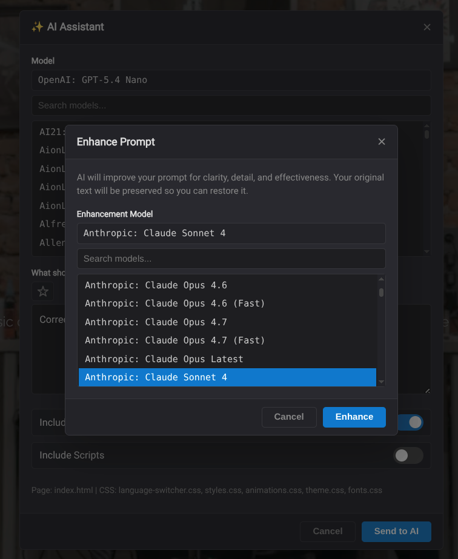Screen dimensions: 458x559
Task: Click the prompt textarea resize handle
Action: 427,391
